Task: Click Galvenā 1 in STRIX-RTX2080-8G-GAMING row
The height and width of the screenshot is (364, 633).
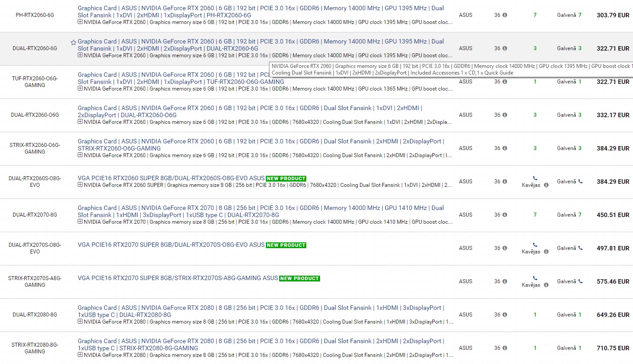Action: pyautogui.click(x=569, y=348)
